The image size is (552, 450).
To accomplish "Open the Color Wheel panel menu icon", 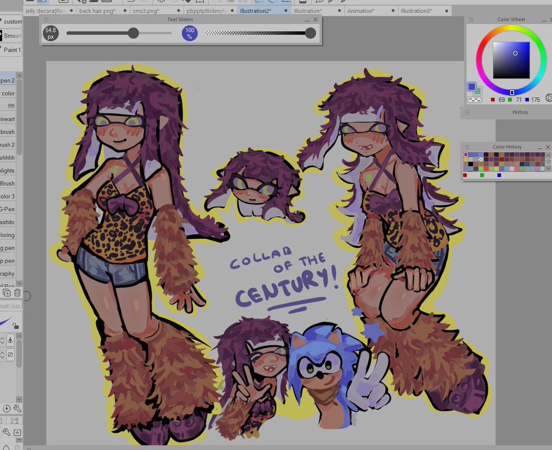I will point(470,19).
